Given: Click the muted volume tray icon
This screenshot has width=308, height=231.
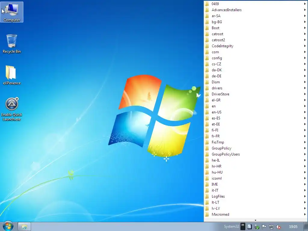Looking at the screenshot, I should pos(278,227).
